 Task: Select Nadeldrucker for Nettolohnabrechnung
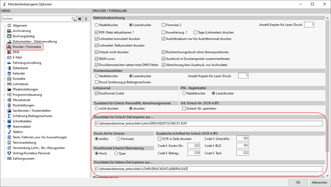click(97, 25)
